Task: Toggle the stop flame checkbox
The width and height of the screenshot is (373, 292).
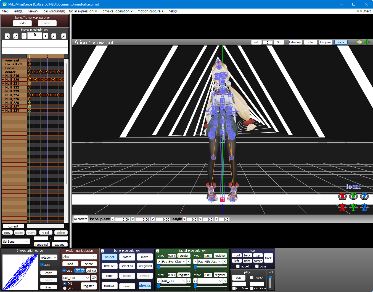Action: (252, 288)
